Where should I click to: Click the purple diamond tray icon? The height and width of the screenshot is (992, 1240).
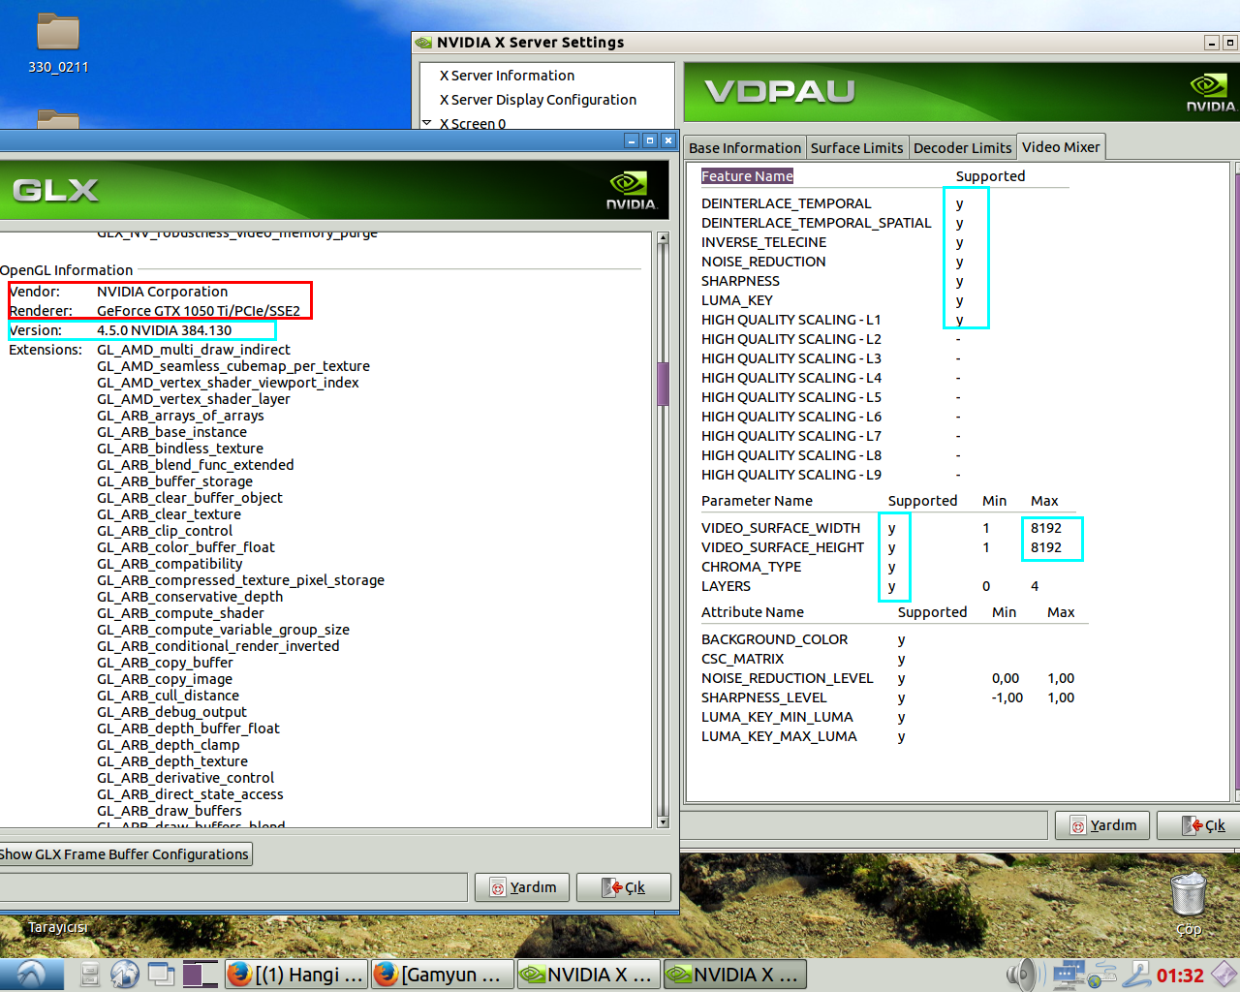(x=1224, y=975)
